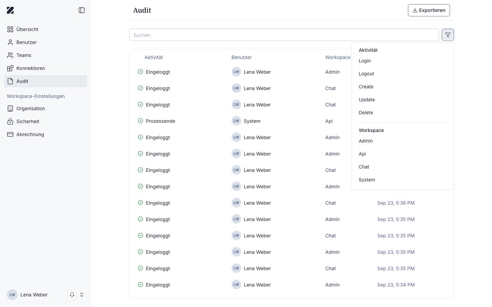Click the System user entry
Image resolution: width=492 pixels, height=307 pixels.
tap(252, 121)
